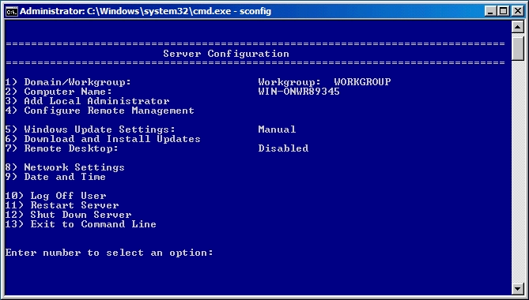Screen dimensions: 529x300
Task: Click the Add Local Administrator line
Action: coord(88,101)
